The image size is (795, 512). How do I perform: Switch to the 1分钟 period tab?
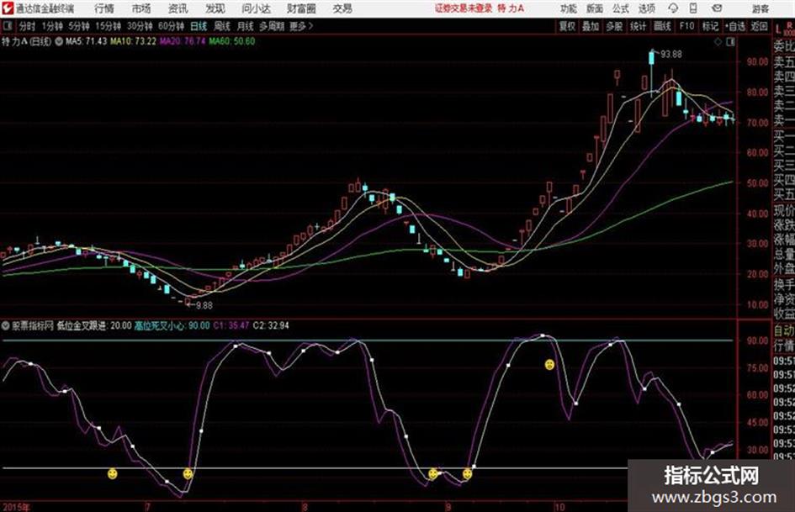(52, 26)
